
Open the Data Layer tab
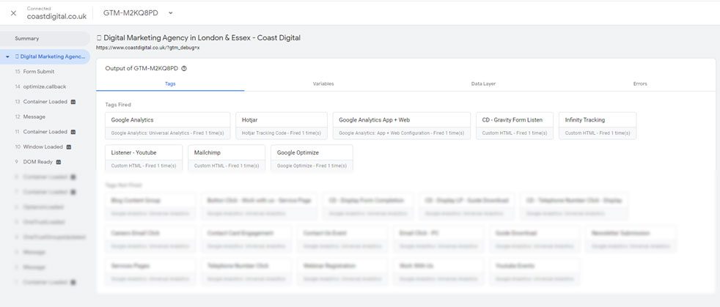483,84
